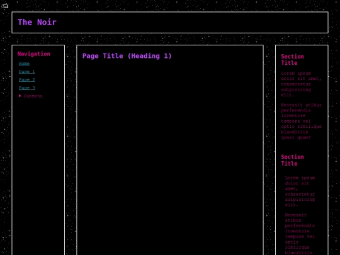This screenshot has height=255, width=340.
Task: Click the 'Navigation' sidebar heading
Action: [x=34, y=54]
